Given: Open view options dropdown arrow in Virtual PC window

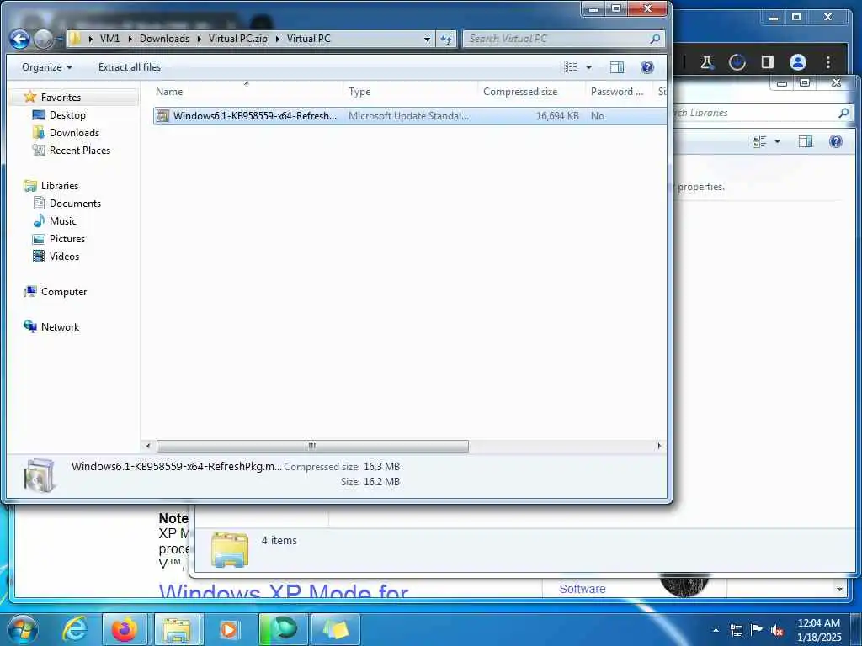Looking at the screenshot, I should [x=588, y=67].
